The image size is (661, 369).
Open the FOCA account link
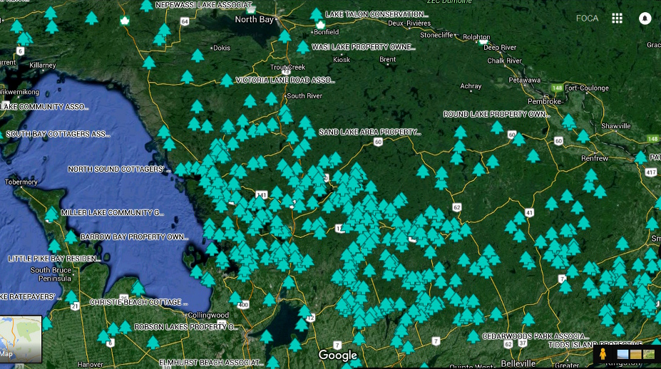click(587, 19)
